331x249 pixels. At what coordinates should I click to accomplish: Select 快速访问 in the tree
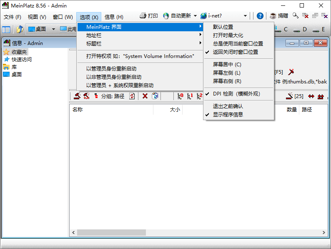tap(22, 60)
